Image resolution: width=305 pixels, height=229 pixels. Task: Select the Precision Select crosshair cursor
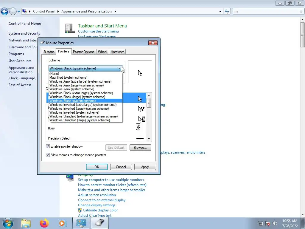point(140,138)
